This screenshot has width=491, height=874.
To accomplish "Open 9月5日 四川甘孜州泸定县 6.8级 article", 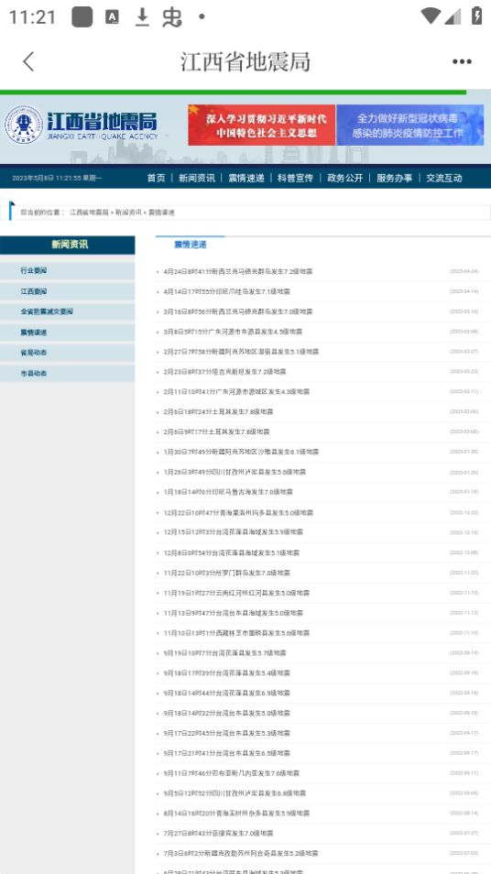I will pyautogui.click(x=235, y=793).
